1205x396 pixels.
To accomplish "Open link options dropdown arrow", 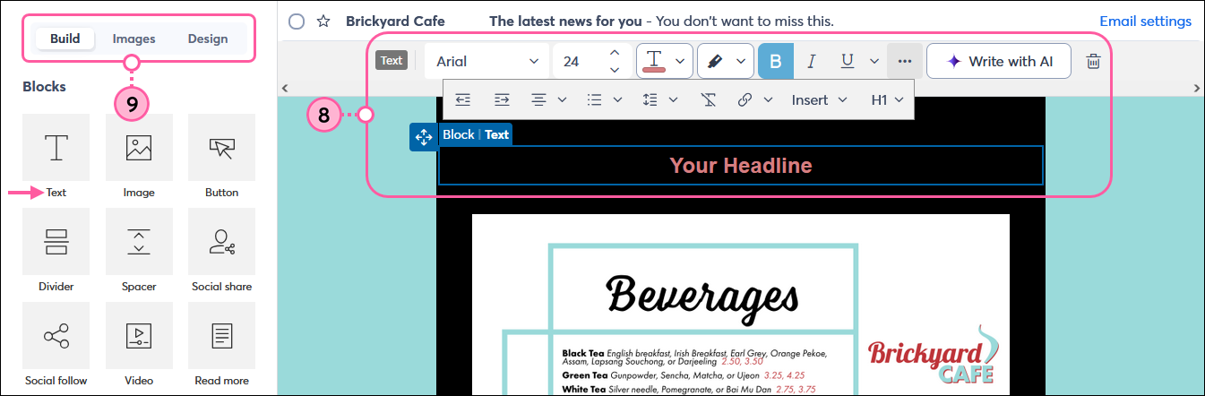I will point(768,99).
